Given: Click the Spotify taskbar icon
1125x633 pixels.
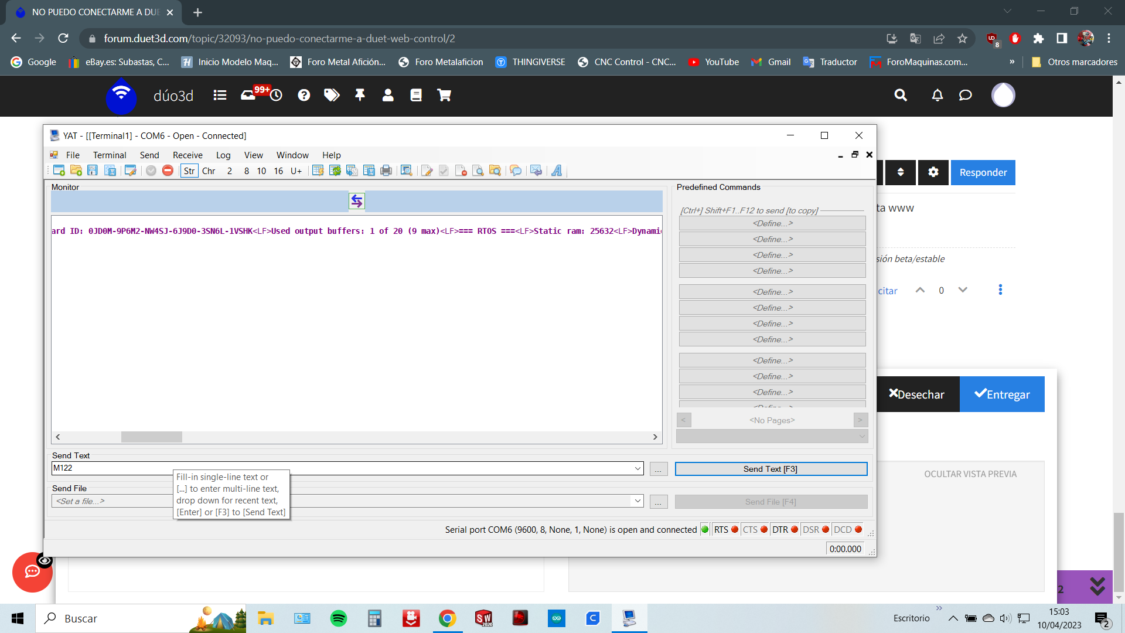Looking at the screenshot, I should (x=337, y=618).
